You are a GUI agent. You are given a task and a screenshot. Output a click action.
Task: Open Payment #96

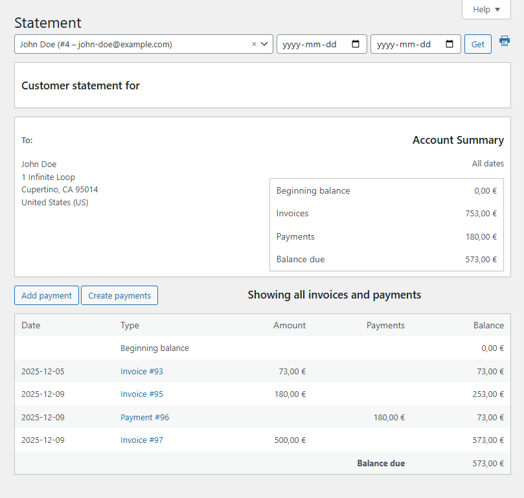click(x=144, y=417)
